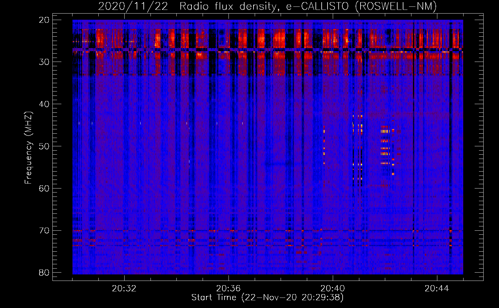Image resolution: width=499 pixels, height=308 pixels.
Task: Click the 60 MHz frequency tick label
Action: pos(44,188)
